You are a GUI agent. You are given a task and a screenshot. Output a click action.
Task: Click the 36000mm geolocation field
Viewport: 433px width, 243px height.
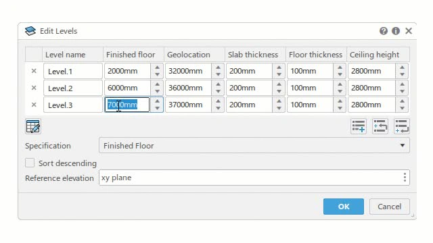point(189,88)
